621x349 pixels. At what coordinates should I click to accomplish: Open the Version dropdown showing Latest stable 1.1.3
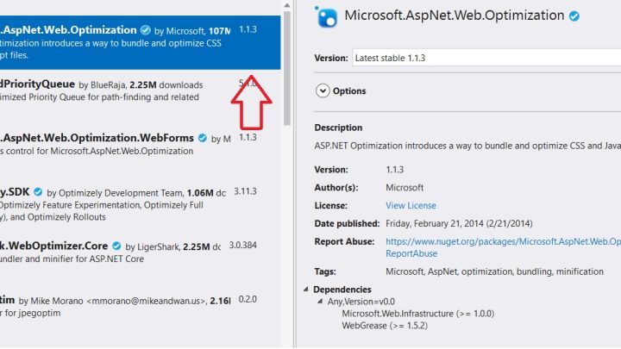(486, 58)
